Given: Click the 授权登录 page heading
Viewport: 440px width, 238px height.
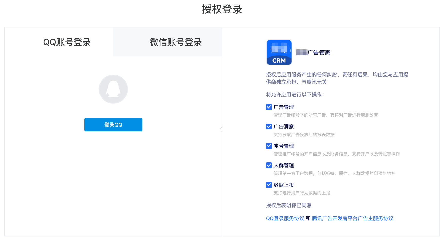Looking at the screenshot, I should tap(222, 9).
